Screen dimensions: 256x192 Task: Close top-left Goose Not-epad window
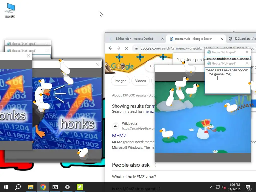click(x=47, y=43)
